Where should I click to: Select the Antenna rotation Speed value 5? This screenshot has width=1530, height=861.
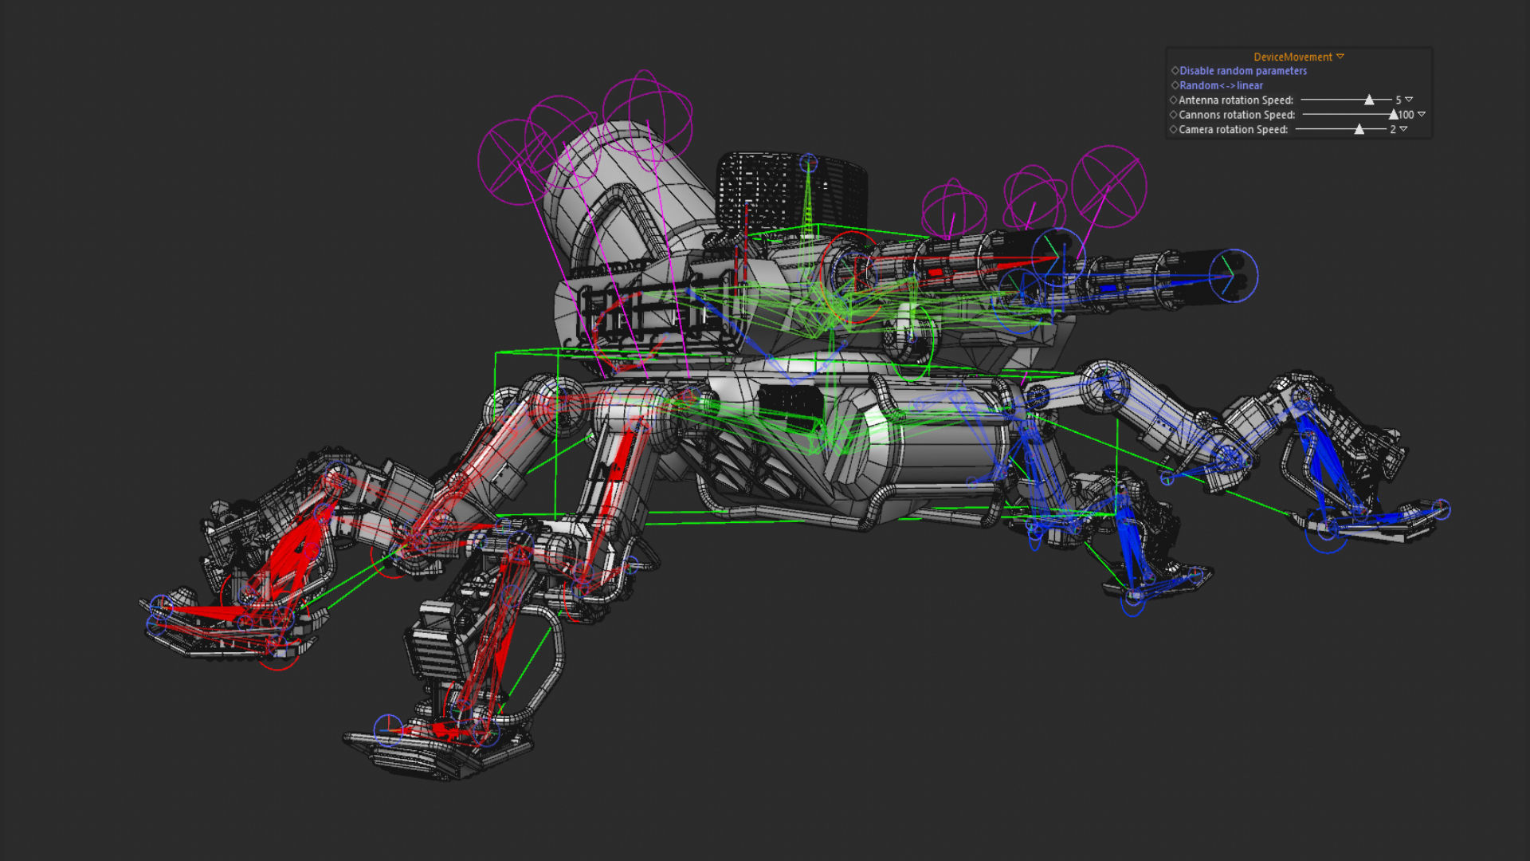1399,100
